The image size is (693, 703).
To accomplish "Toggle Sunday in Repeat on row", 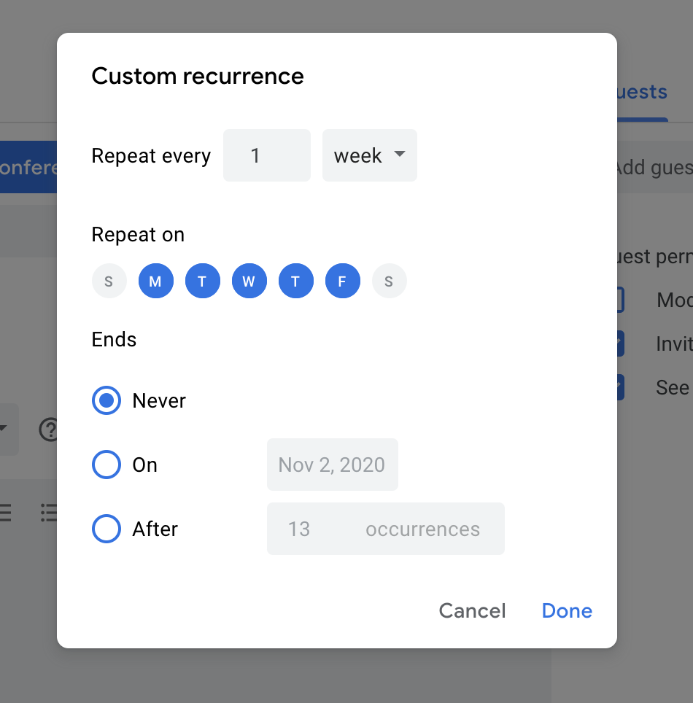I will (x=109, y=281).
